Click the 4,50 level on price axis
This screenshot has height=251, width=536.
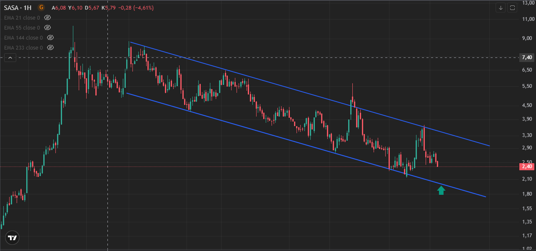pos(528,106)
